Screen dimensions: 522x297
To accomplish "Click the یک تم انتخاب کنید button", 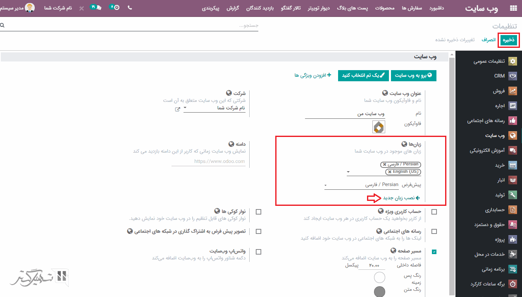I will (x=364, y=75).
